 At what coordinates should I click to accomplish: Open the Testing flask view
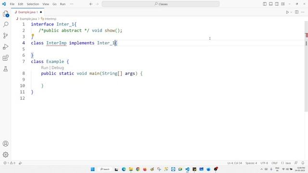[5, 69]
